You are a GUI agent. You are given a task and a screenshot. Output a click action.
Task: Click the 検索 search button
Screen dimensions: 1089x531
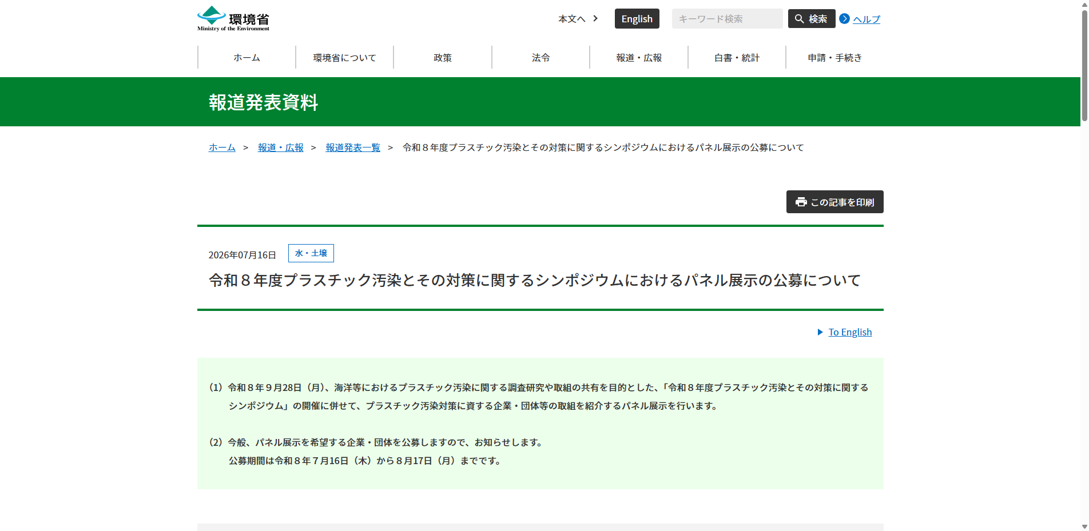811,19
